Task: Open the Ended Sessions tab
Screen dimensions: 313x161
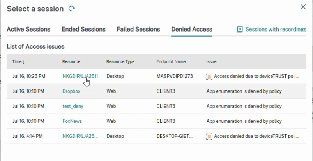Action: pos(83,29)
